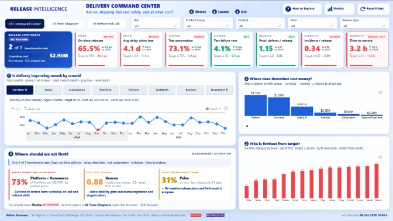
Task: Select the Defects metric button
Action: (x=133, y=90)
